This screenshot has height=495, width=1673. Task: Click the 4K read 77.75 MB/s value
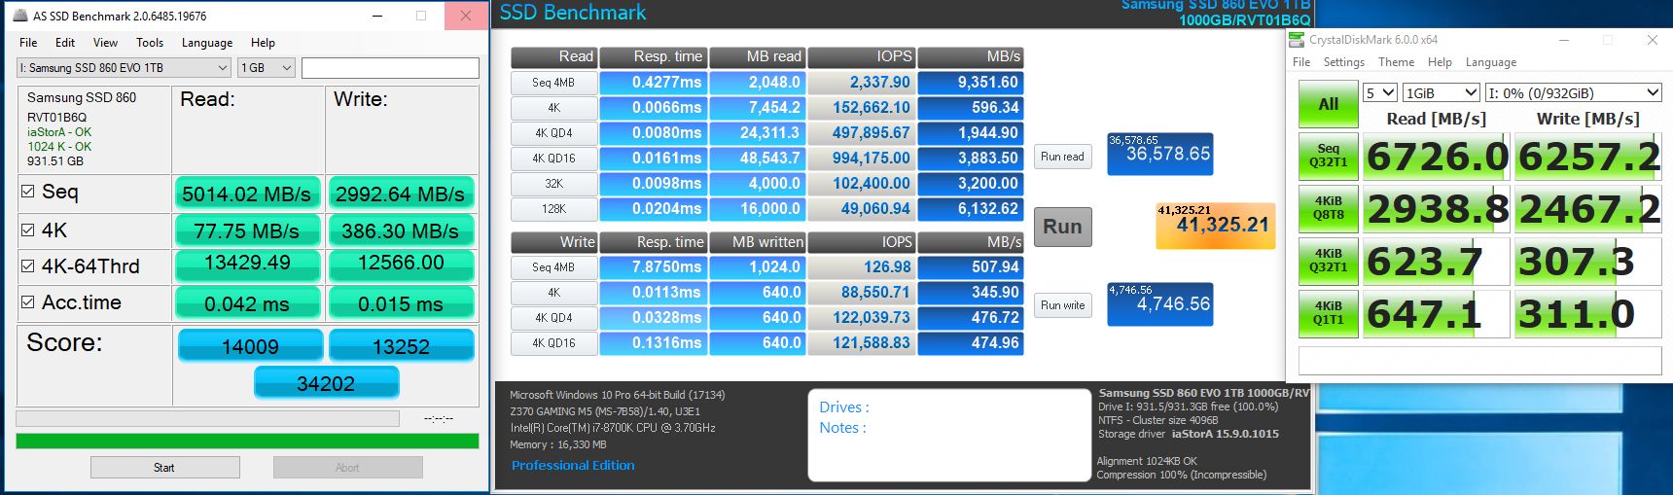coord(247,230)
